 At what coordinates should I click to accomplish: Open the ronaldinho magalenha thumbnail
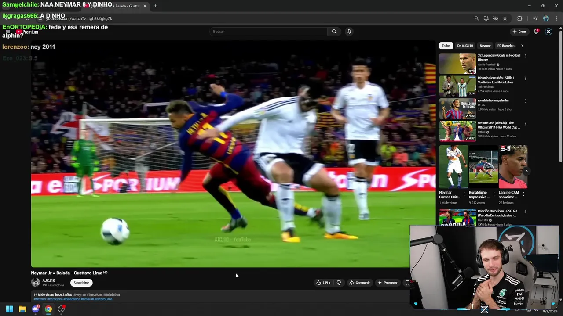457,108
